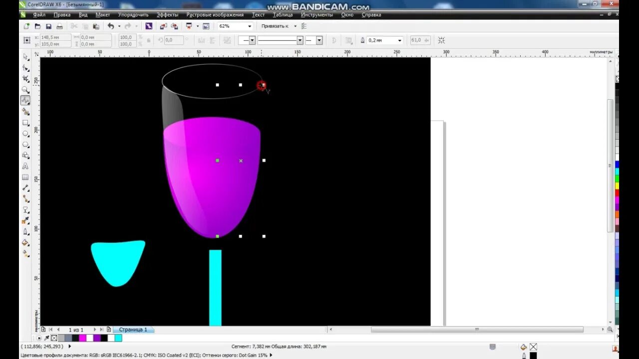Viewport: 639px width, 359px height.
Task: Click the magenta swatch in document palette
Action: point(82,338)
